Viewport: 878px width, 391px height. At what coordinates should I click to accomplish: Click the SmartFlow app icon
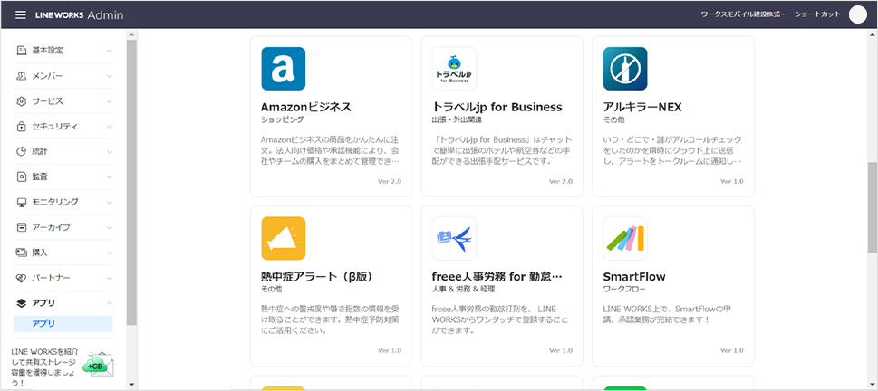point(625,238)
